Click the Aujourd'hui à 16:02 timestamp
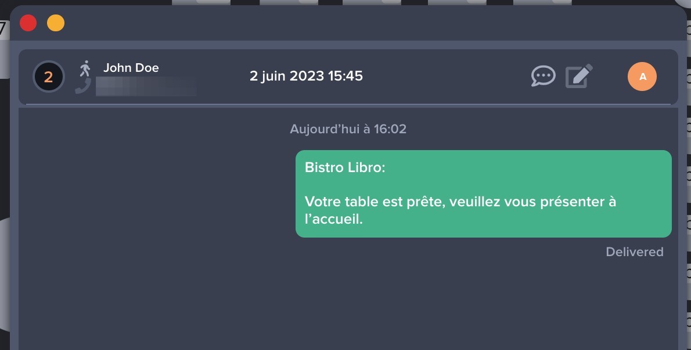691x350 pixels. (348, 129)
